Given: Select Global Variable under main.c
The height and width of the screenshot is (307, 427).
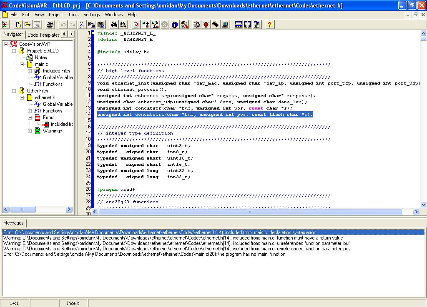Looking at the screenshot, I should point(58,77).
